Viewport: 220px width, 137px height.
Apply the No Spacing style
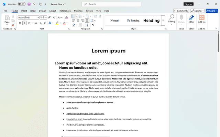coord(133,21)
